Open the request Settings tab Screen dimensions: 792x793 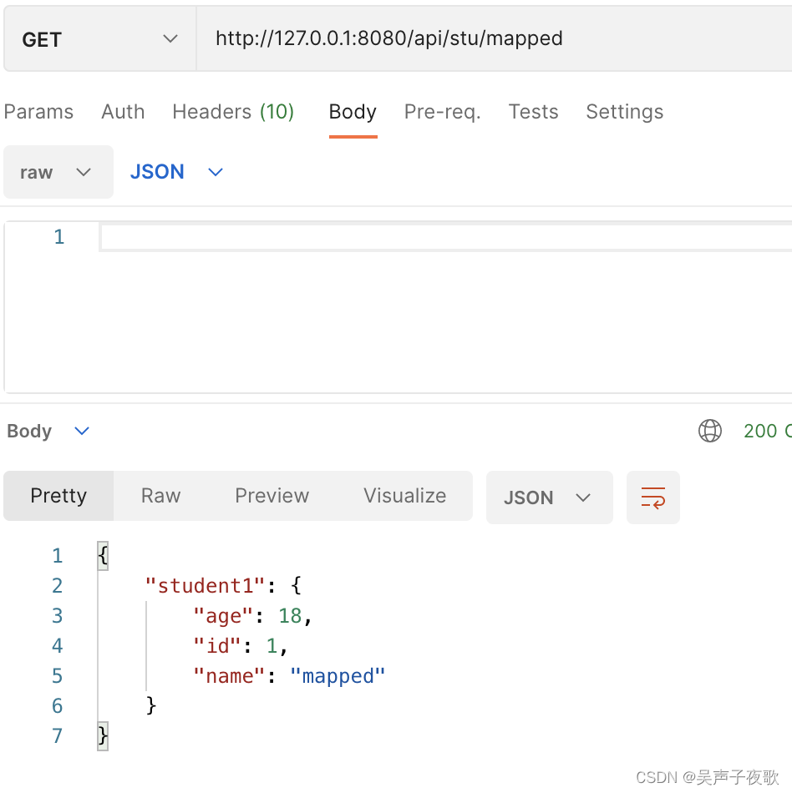point(624,112)
